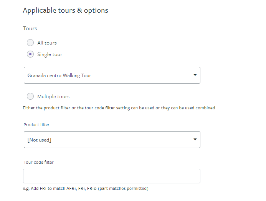
Task: Click the "Granada centro Walking Tour" selected value
Action: point(59,76)
